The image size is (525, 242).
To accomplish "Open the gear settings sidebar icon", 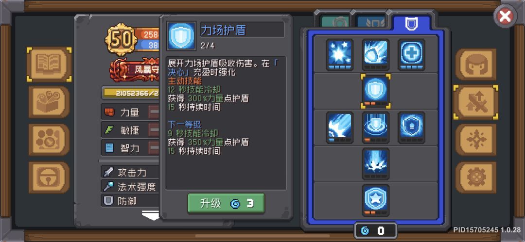I will 475,178.
